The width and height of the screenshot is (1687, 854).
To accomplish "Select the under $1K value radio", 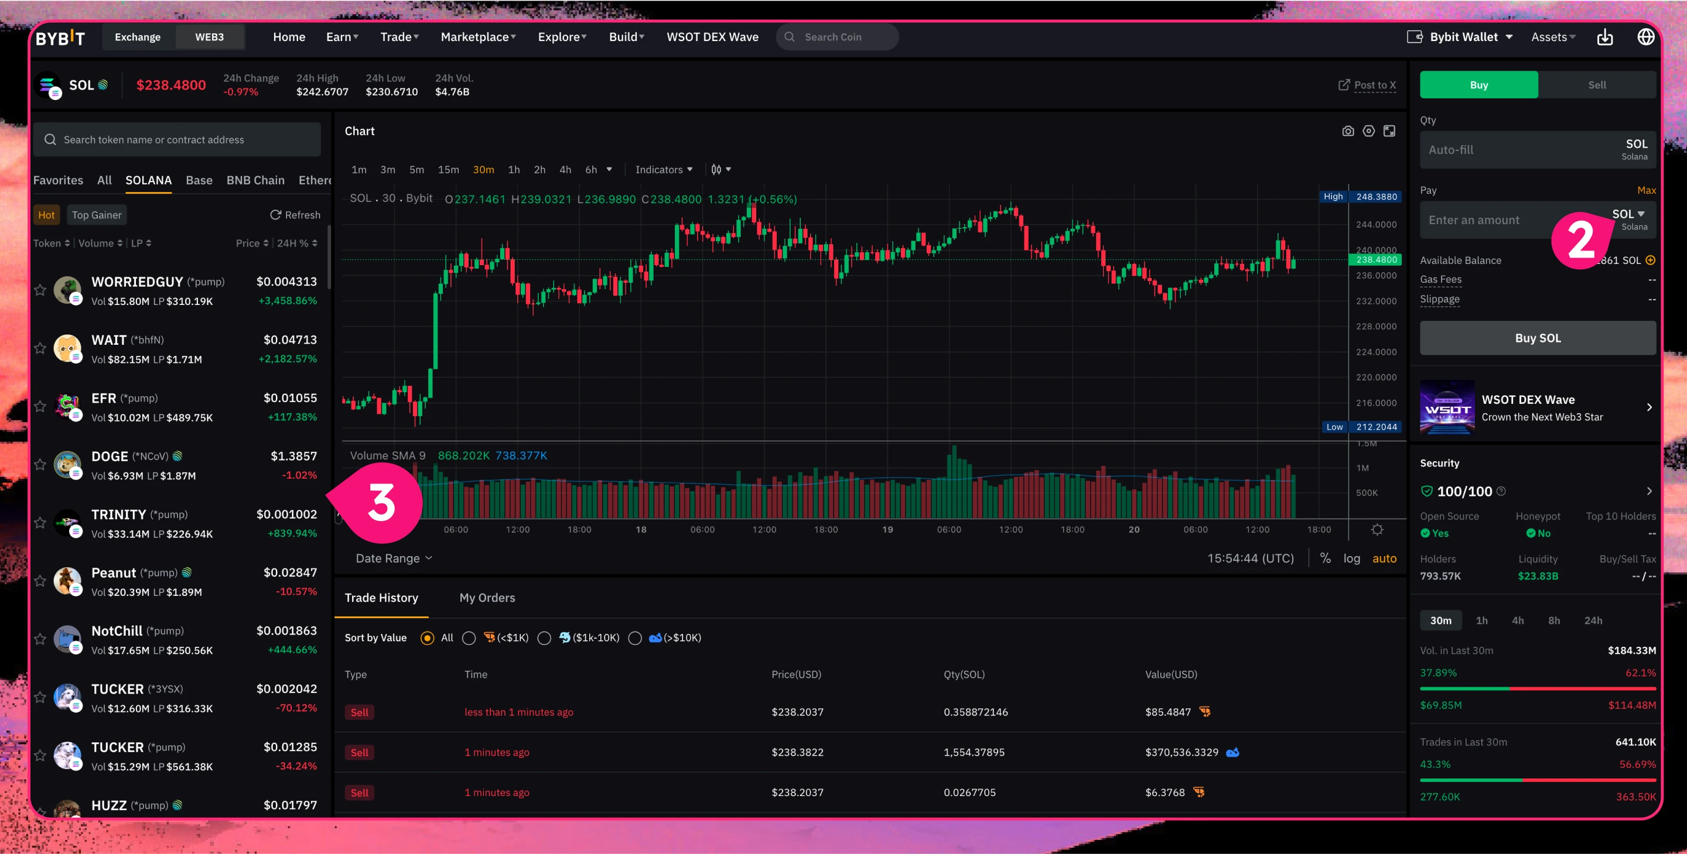I will 469,638.
